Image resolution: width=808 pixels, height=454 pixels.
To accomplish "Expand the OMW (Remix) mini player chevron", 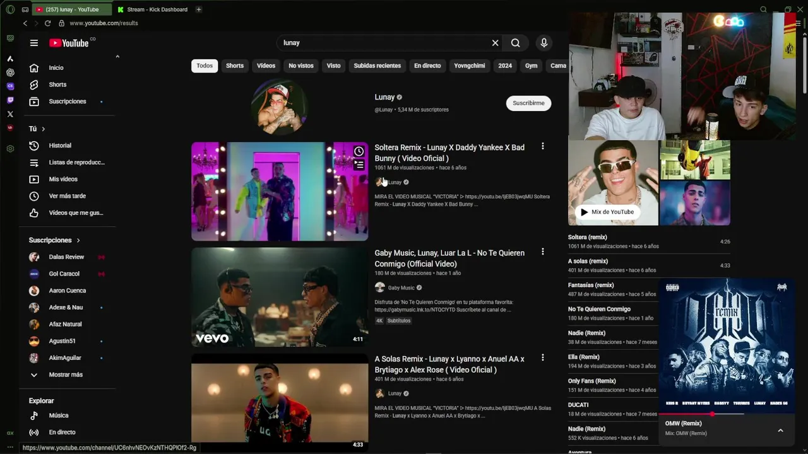I will pos(780,430).
